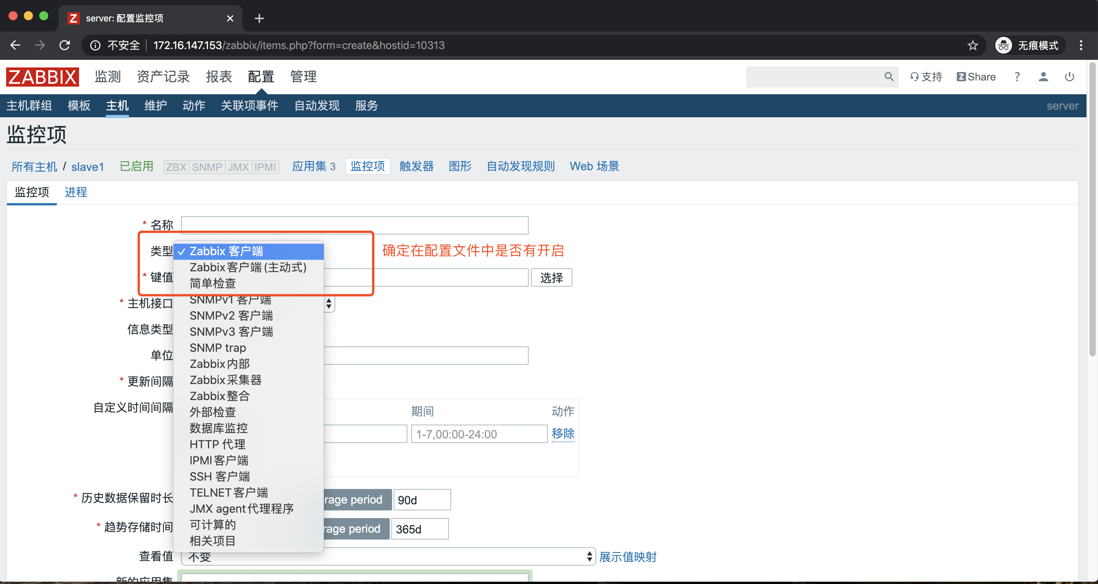Open the 监测 top menu
The width and height of the screenshot is (1098, 584).
point(107,77)
